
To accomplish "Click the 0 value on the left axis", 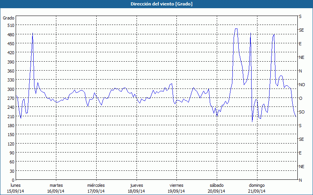I will [13, 180].
